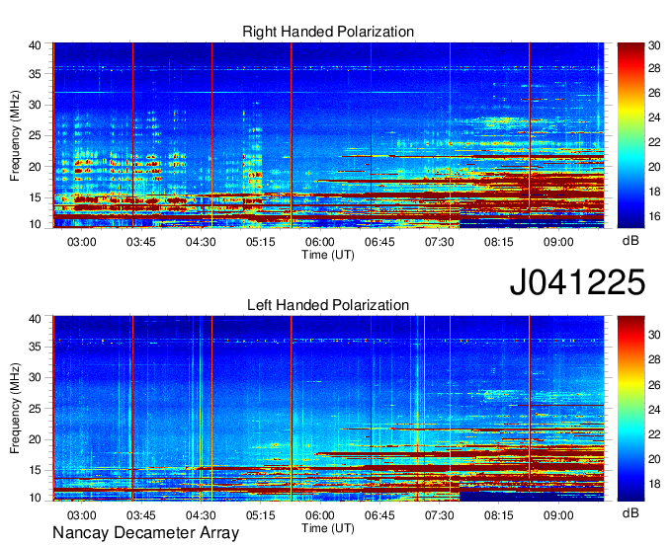Screen dimensions: 672x545
Task: Click the left-handed spectrogram plot area
Action: tap(328, 409)
